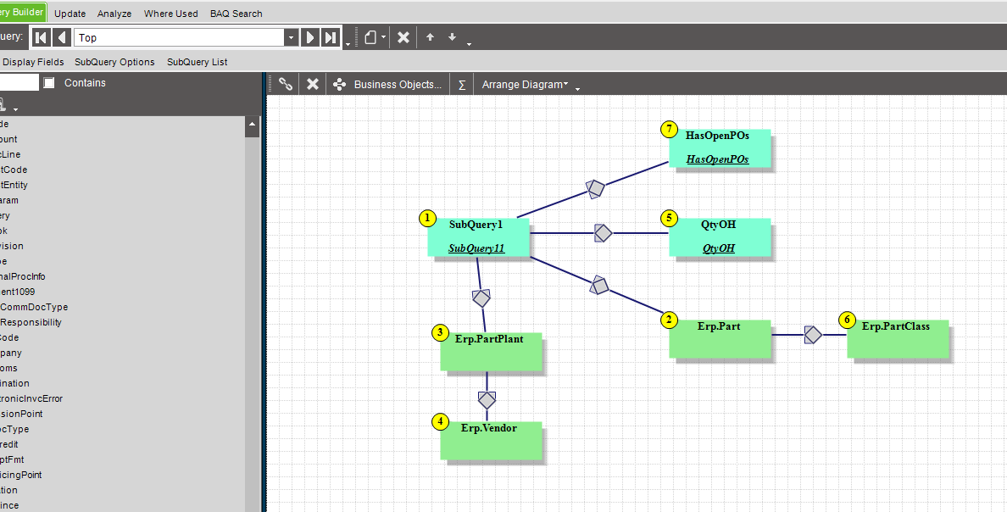Click the new subquery page icon
The height and width of the screenshot is (512, 1007).
click(370, 37)
